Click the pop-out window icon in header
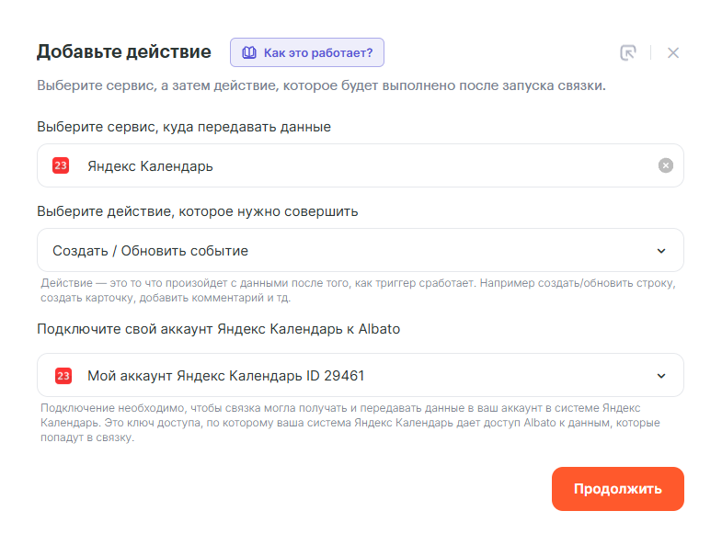This screenshot has height=545, width=722. coord(628,52)
